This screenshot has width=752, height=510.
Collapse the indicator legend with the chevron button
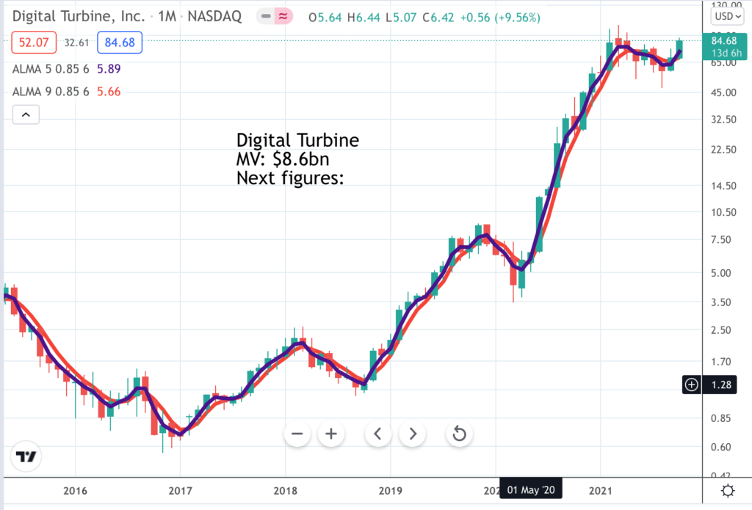(x=26, y=114)
